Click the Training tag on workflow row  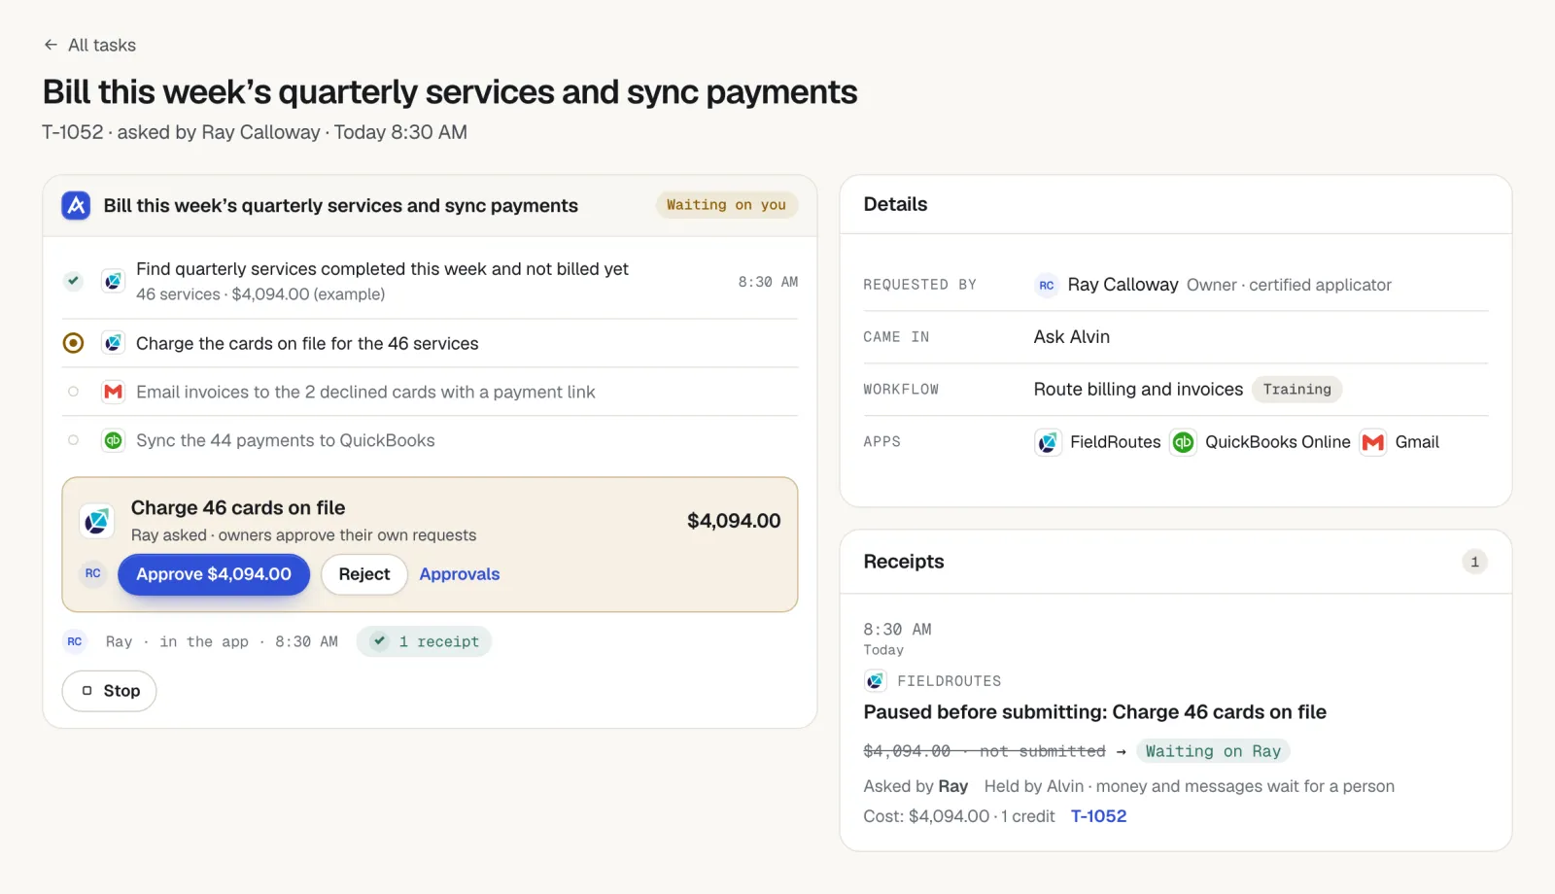1297,390
